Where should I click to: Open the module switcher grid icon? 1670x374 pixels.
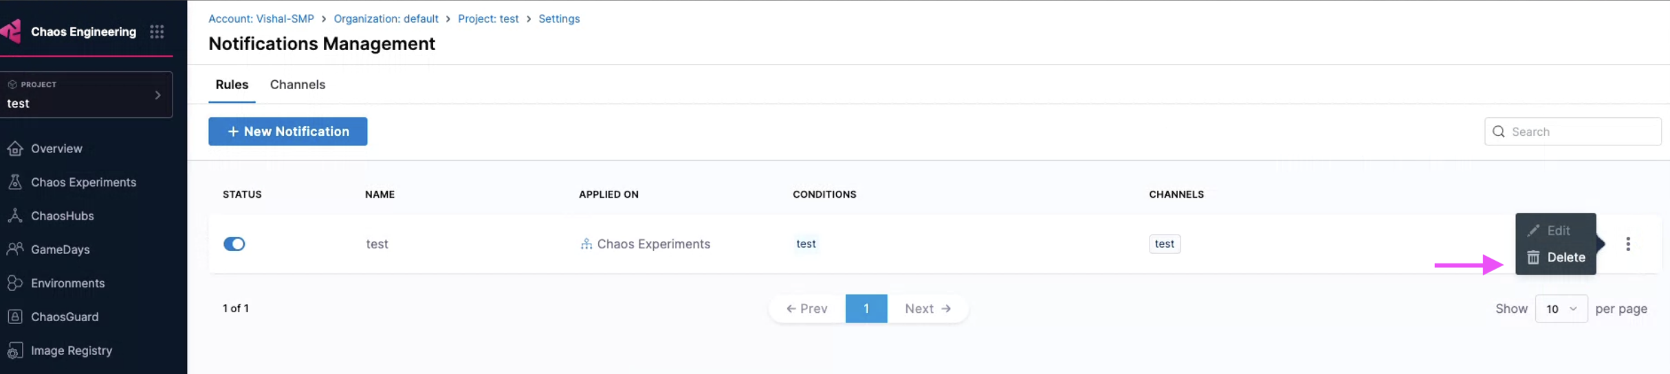point(157,32)
